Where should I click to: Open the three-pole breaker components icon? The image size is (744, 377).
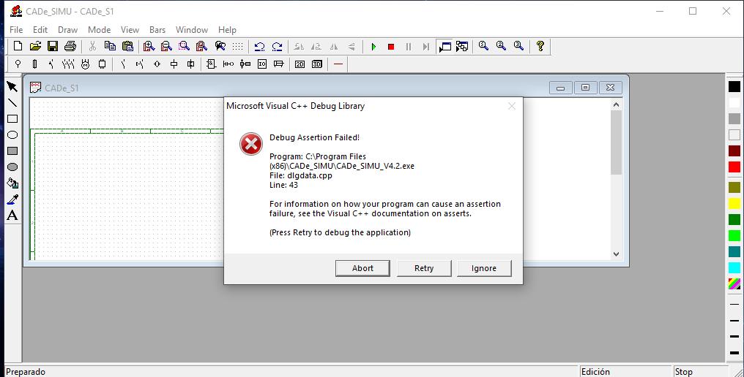[68, 64]
